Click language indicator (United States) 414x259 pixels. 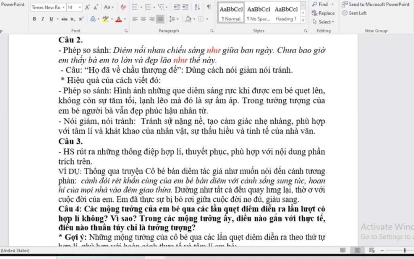click(15, 250)
